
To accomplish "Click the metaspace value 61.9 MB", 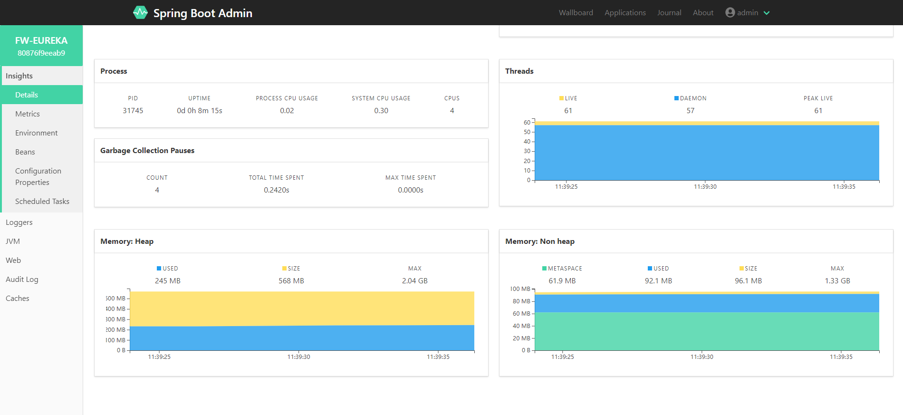I will [562, 280].
